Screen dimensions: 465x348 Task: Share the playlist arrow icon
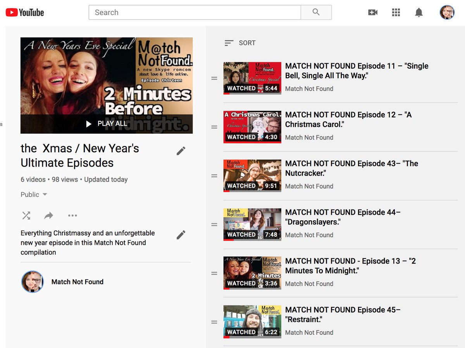[x=48, y=215]
